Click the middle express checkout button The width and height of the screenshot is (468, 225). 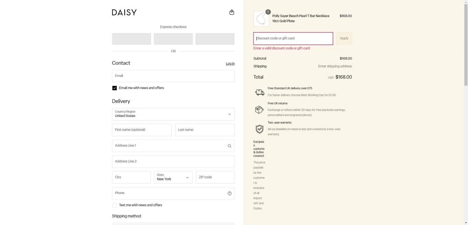point(173,39)
